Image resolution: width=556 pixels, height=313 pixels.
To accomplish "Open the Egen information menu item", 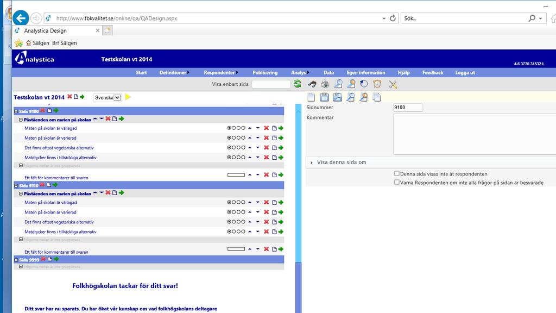I will pyautogui.click(x=366, y=72).
